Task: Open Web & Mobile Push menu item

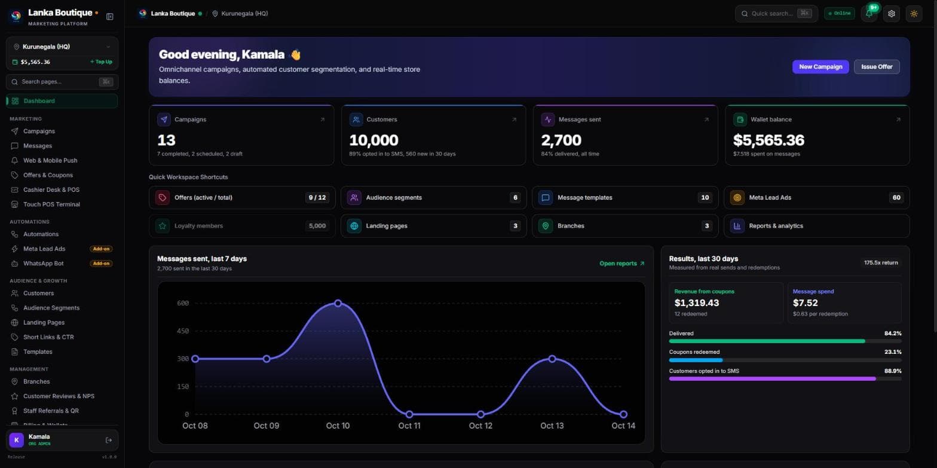Action: (62, 160)
